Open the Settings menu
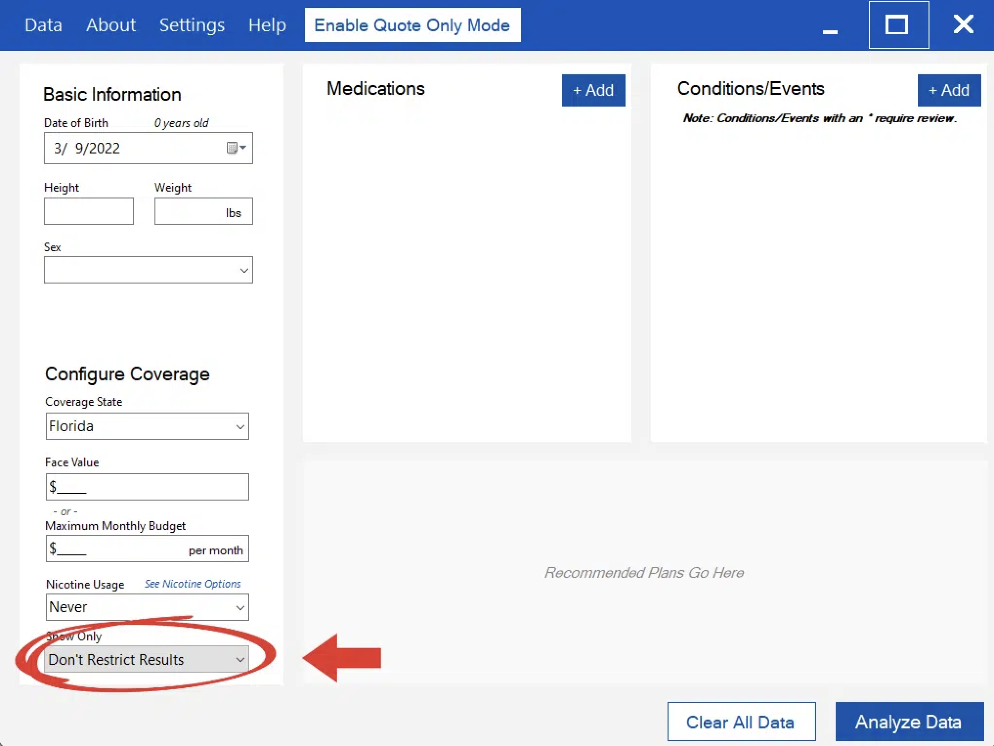Viewport: 994px width, 746px height. tap(192, 25)
